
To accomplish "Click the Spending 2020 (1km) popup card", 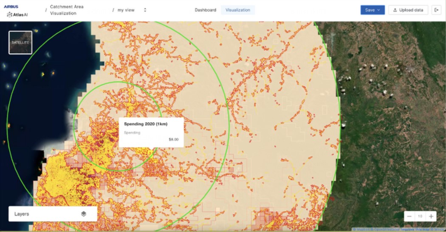I will click(x=151, y=133).
